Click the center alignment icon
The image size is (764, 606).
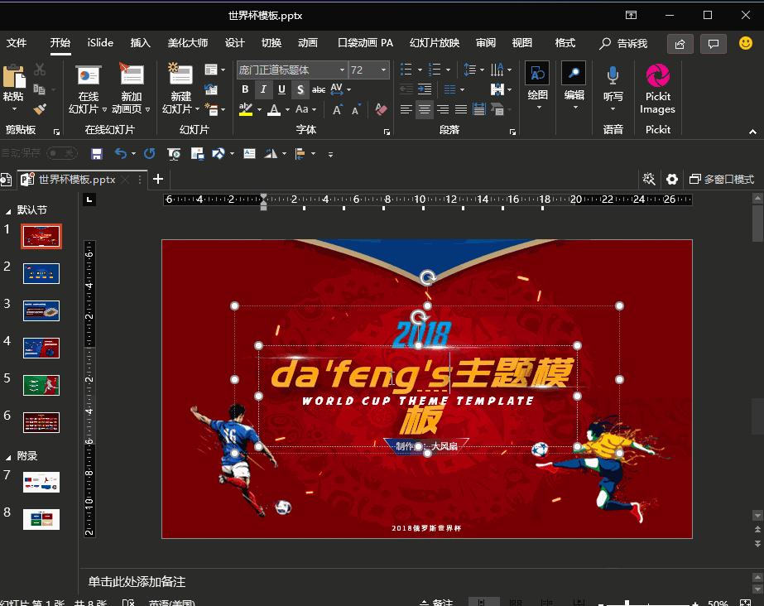424,109
